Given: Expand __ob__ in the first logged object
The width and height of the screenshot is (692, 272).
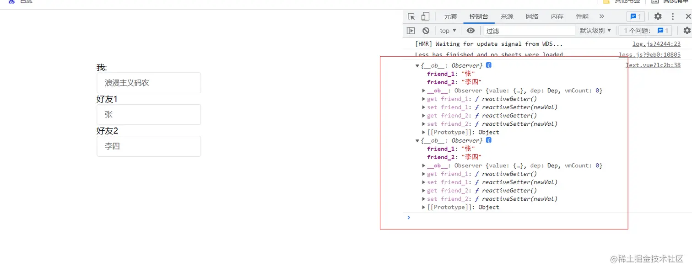Looking at the screenshot, I should [x=424, y=91].
